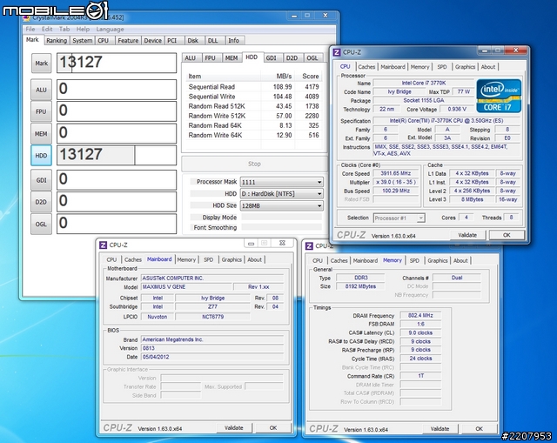Image resolution: width=557 pixels, height=443 pixels.
Task: Select the Random Write 64K result row
Action: coord(253,135)
